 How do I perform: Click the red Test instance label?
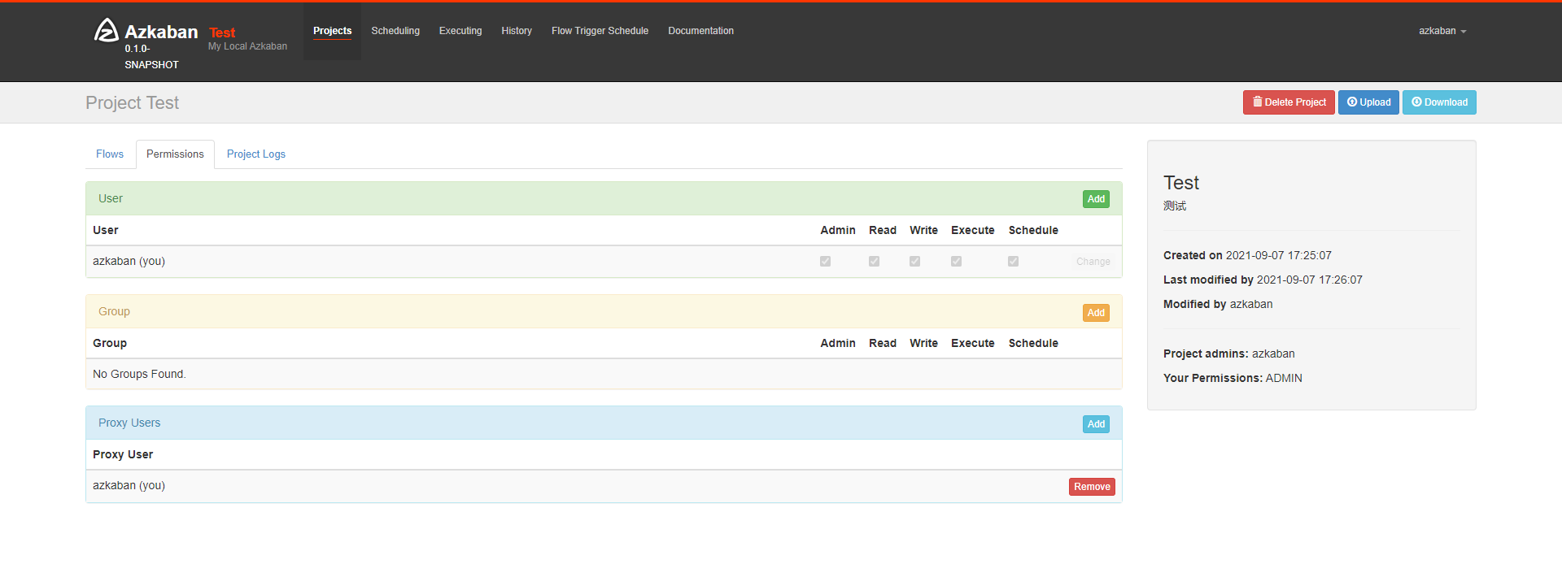click(222, 33)
